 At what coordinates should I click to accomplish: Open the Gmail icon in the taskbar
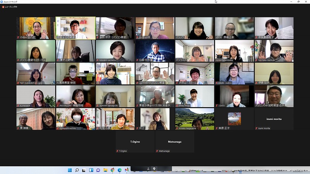pyautogui.click(x=126, y=170)
